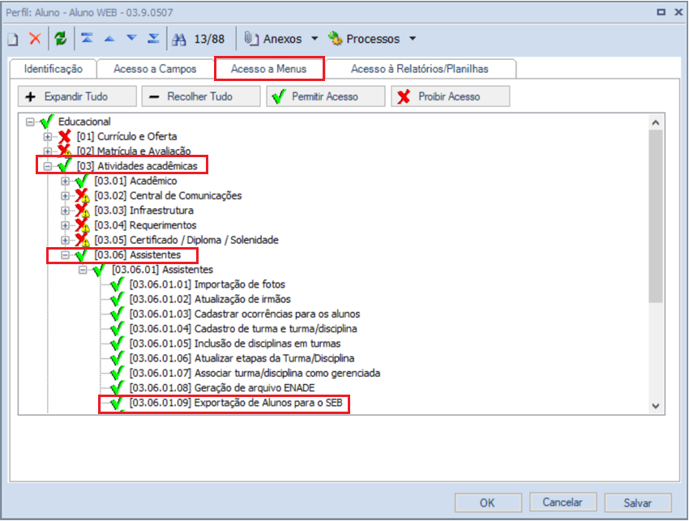Click the tree scrollbar down arrow
Screen dimensions: 689x521
click(656, 406)
